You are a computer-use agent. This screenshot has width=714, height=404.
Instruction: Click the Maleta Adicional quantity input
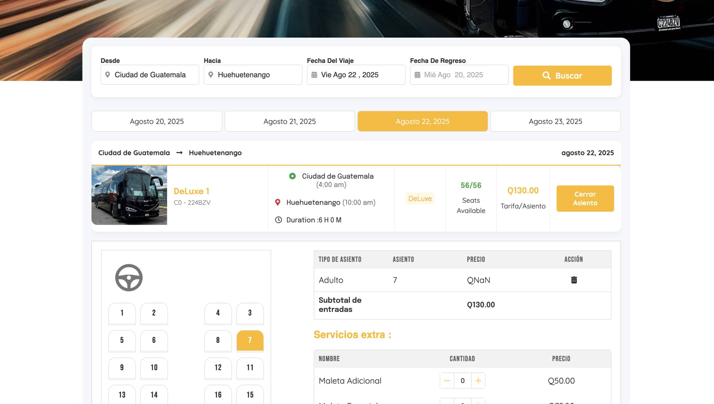point(463,381)
